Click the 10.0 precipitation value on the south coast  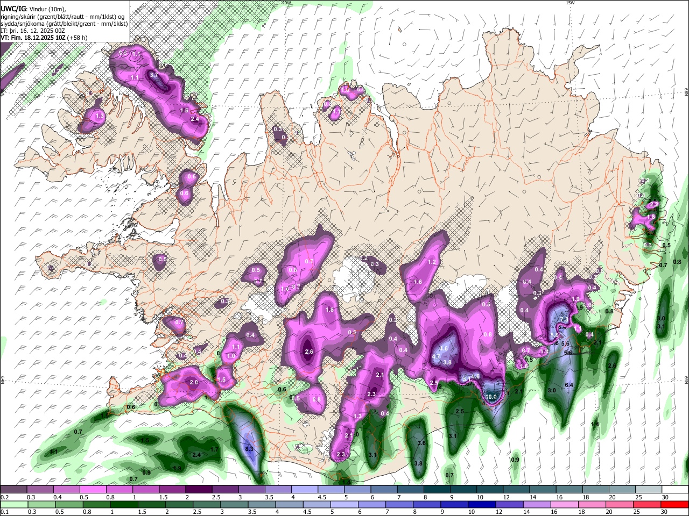(491, 397)
